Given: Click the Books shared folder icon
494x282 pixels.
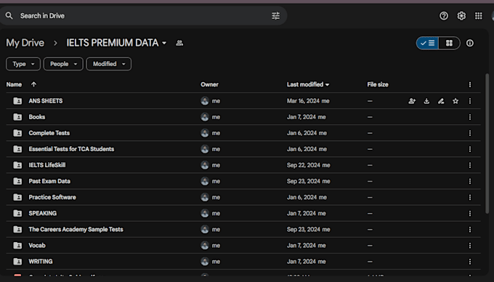Looking at the screenshot, I should pos(17,117).
